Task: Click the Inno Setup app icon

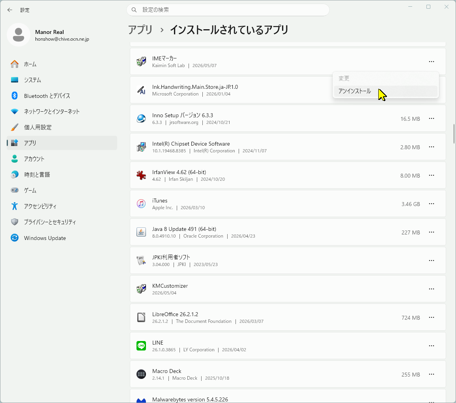Action: click(141, 118)
